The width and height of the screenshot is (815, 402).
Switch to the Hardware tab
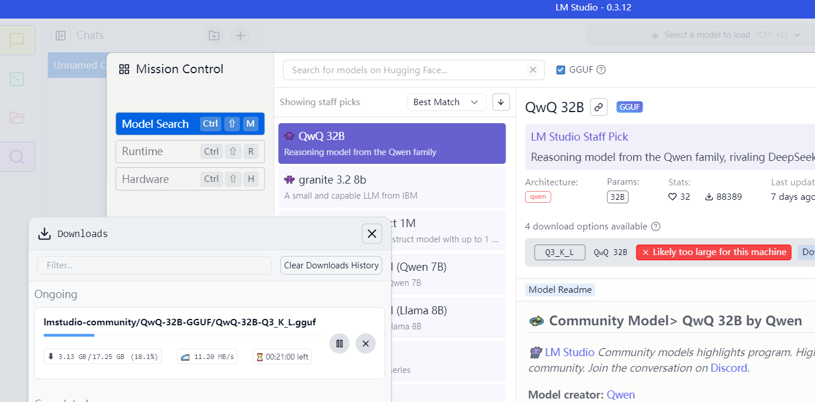coord(190,179)
